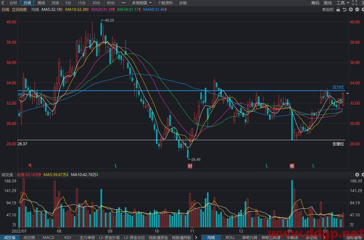Click the red q event marker
This screenshot has width=364, height=240.
[x=30, y=165]
